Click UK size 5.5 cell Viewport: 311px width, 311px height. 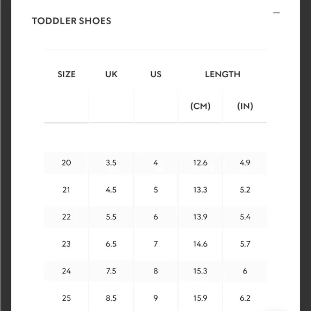pyautogui.click(x=111, y=217)
